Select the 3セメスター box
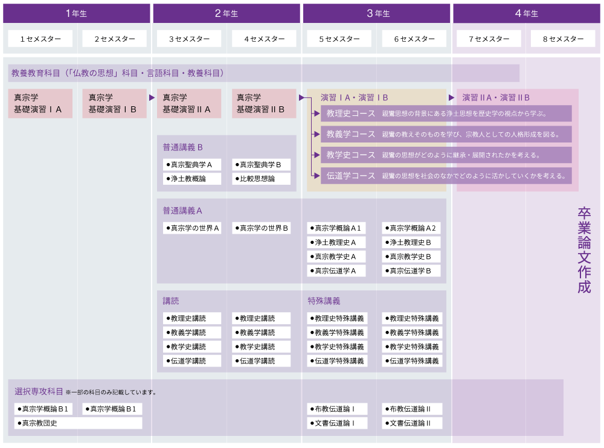 189,39
